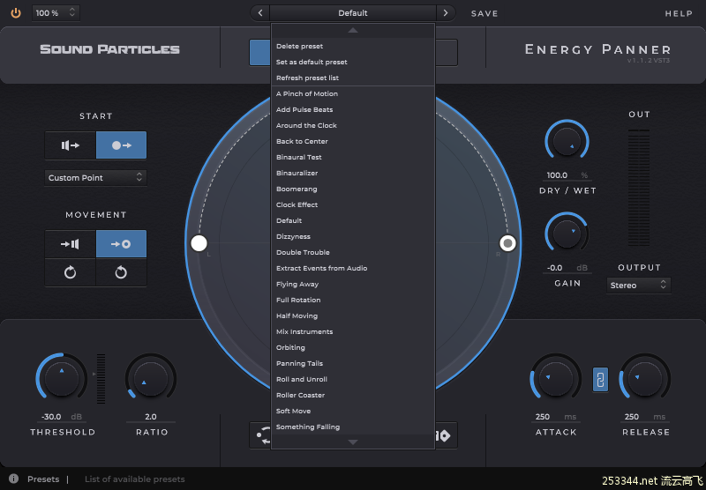Select Something Falling preset

click(x=353, y=427)
